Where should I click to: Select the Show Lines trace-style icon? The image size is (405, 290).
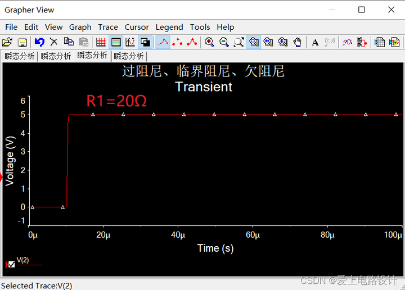(x=163, y=42)
